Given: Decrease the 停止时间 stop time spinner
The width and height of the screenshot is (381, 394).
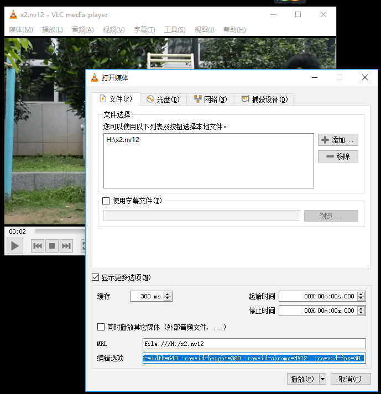Looking at the screenshot, I should (361, 313).
